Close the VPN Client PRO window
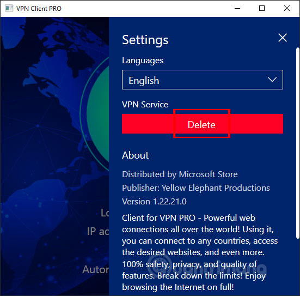The image size is (300, 296). 287,8
